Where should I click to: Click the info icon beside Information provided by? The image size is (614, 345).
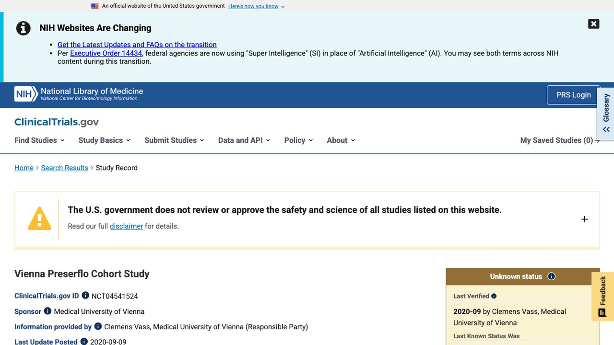(98, 326)
